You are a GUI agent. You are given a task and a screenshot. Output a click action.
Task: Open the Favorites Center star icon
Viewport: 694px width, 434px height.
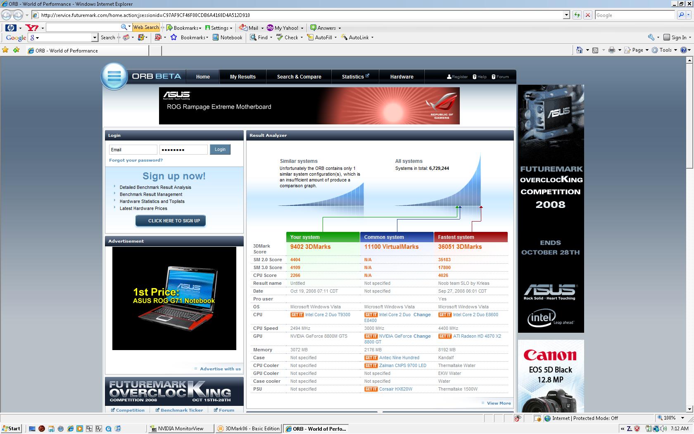(x=5, y=50)
